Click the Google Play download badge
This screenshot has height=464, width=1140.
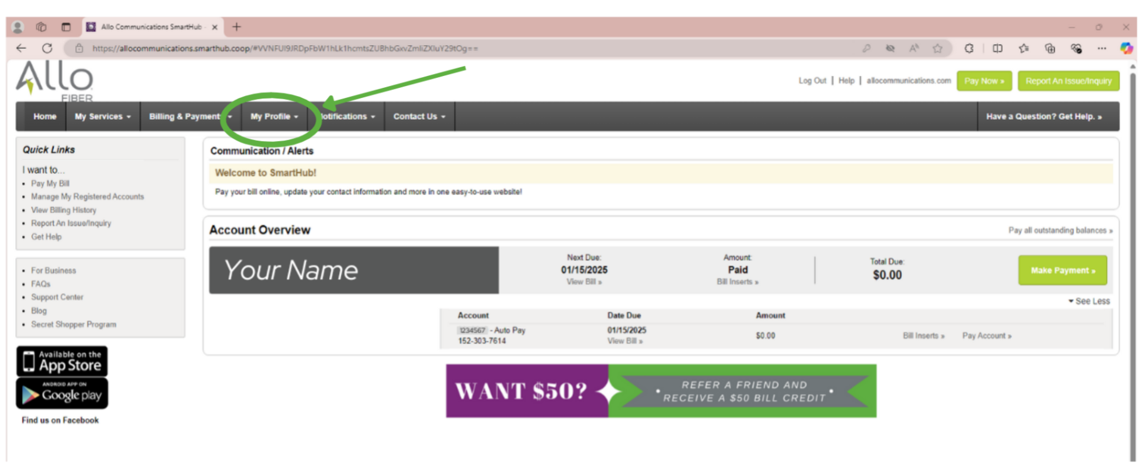click(62, 393)
